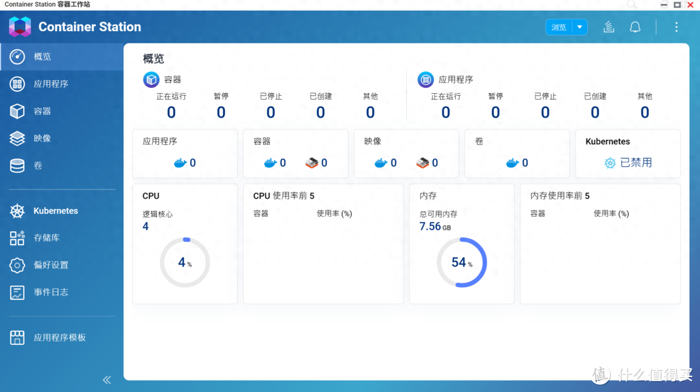Click the 概览 gauge icon in sidebar
Screen dimensions: 700x392
pyautogui.click(x=17, y=56)
